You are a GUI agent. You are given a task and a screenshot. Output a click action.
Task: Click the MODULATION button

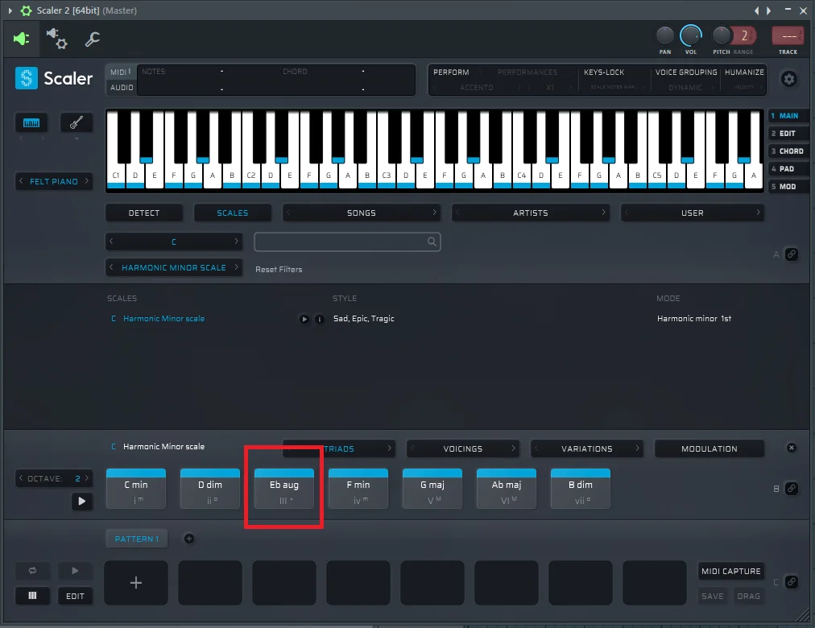pyautogui.click(x=709, y=448)
